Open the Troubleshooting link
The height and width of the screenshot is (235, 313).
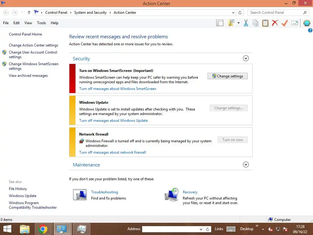coord(105,192)
